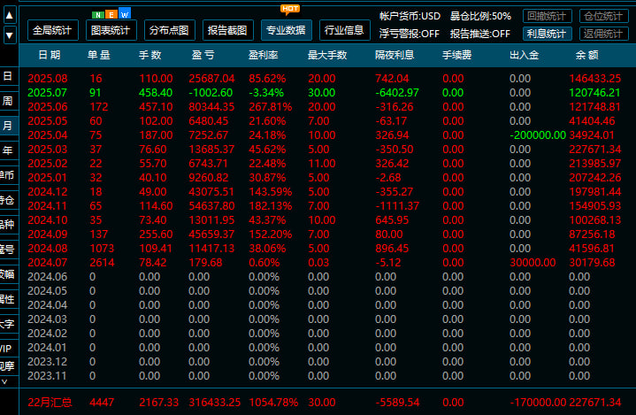636x415 pixels.
Task: Click total profit rate 1054.78%
Action: (273, 403)
